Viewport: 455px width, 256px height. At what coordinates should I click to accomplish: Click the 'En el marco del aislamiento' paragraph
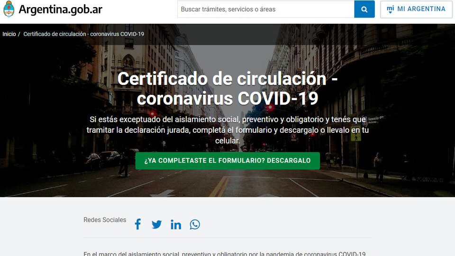[225, 253]
